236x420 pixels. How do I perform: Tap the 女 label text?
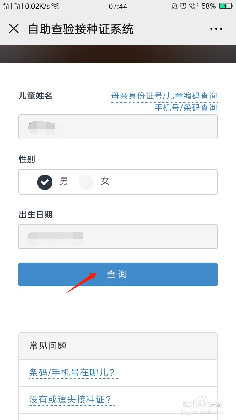click(x=105, y=181)
